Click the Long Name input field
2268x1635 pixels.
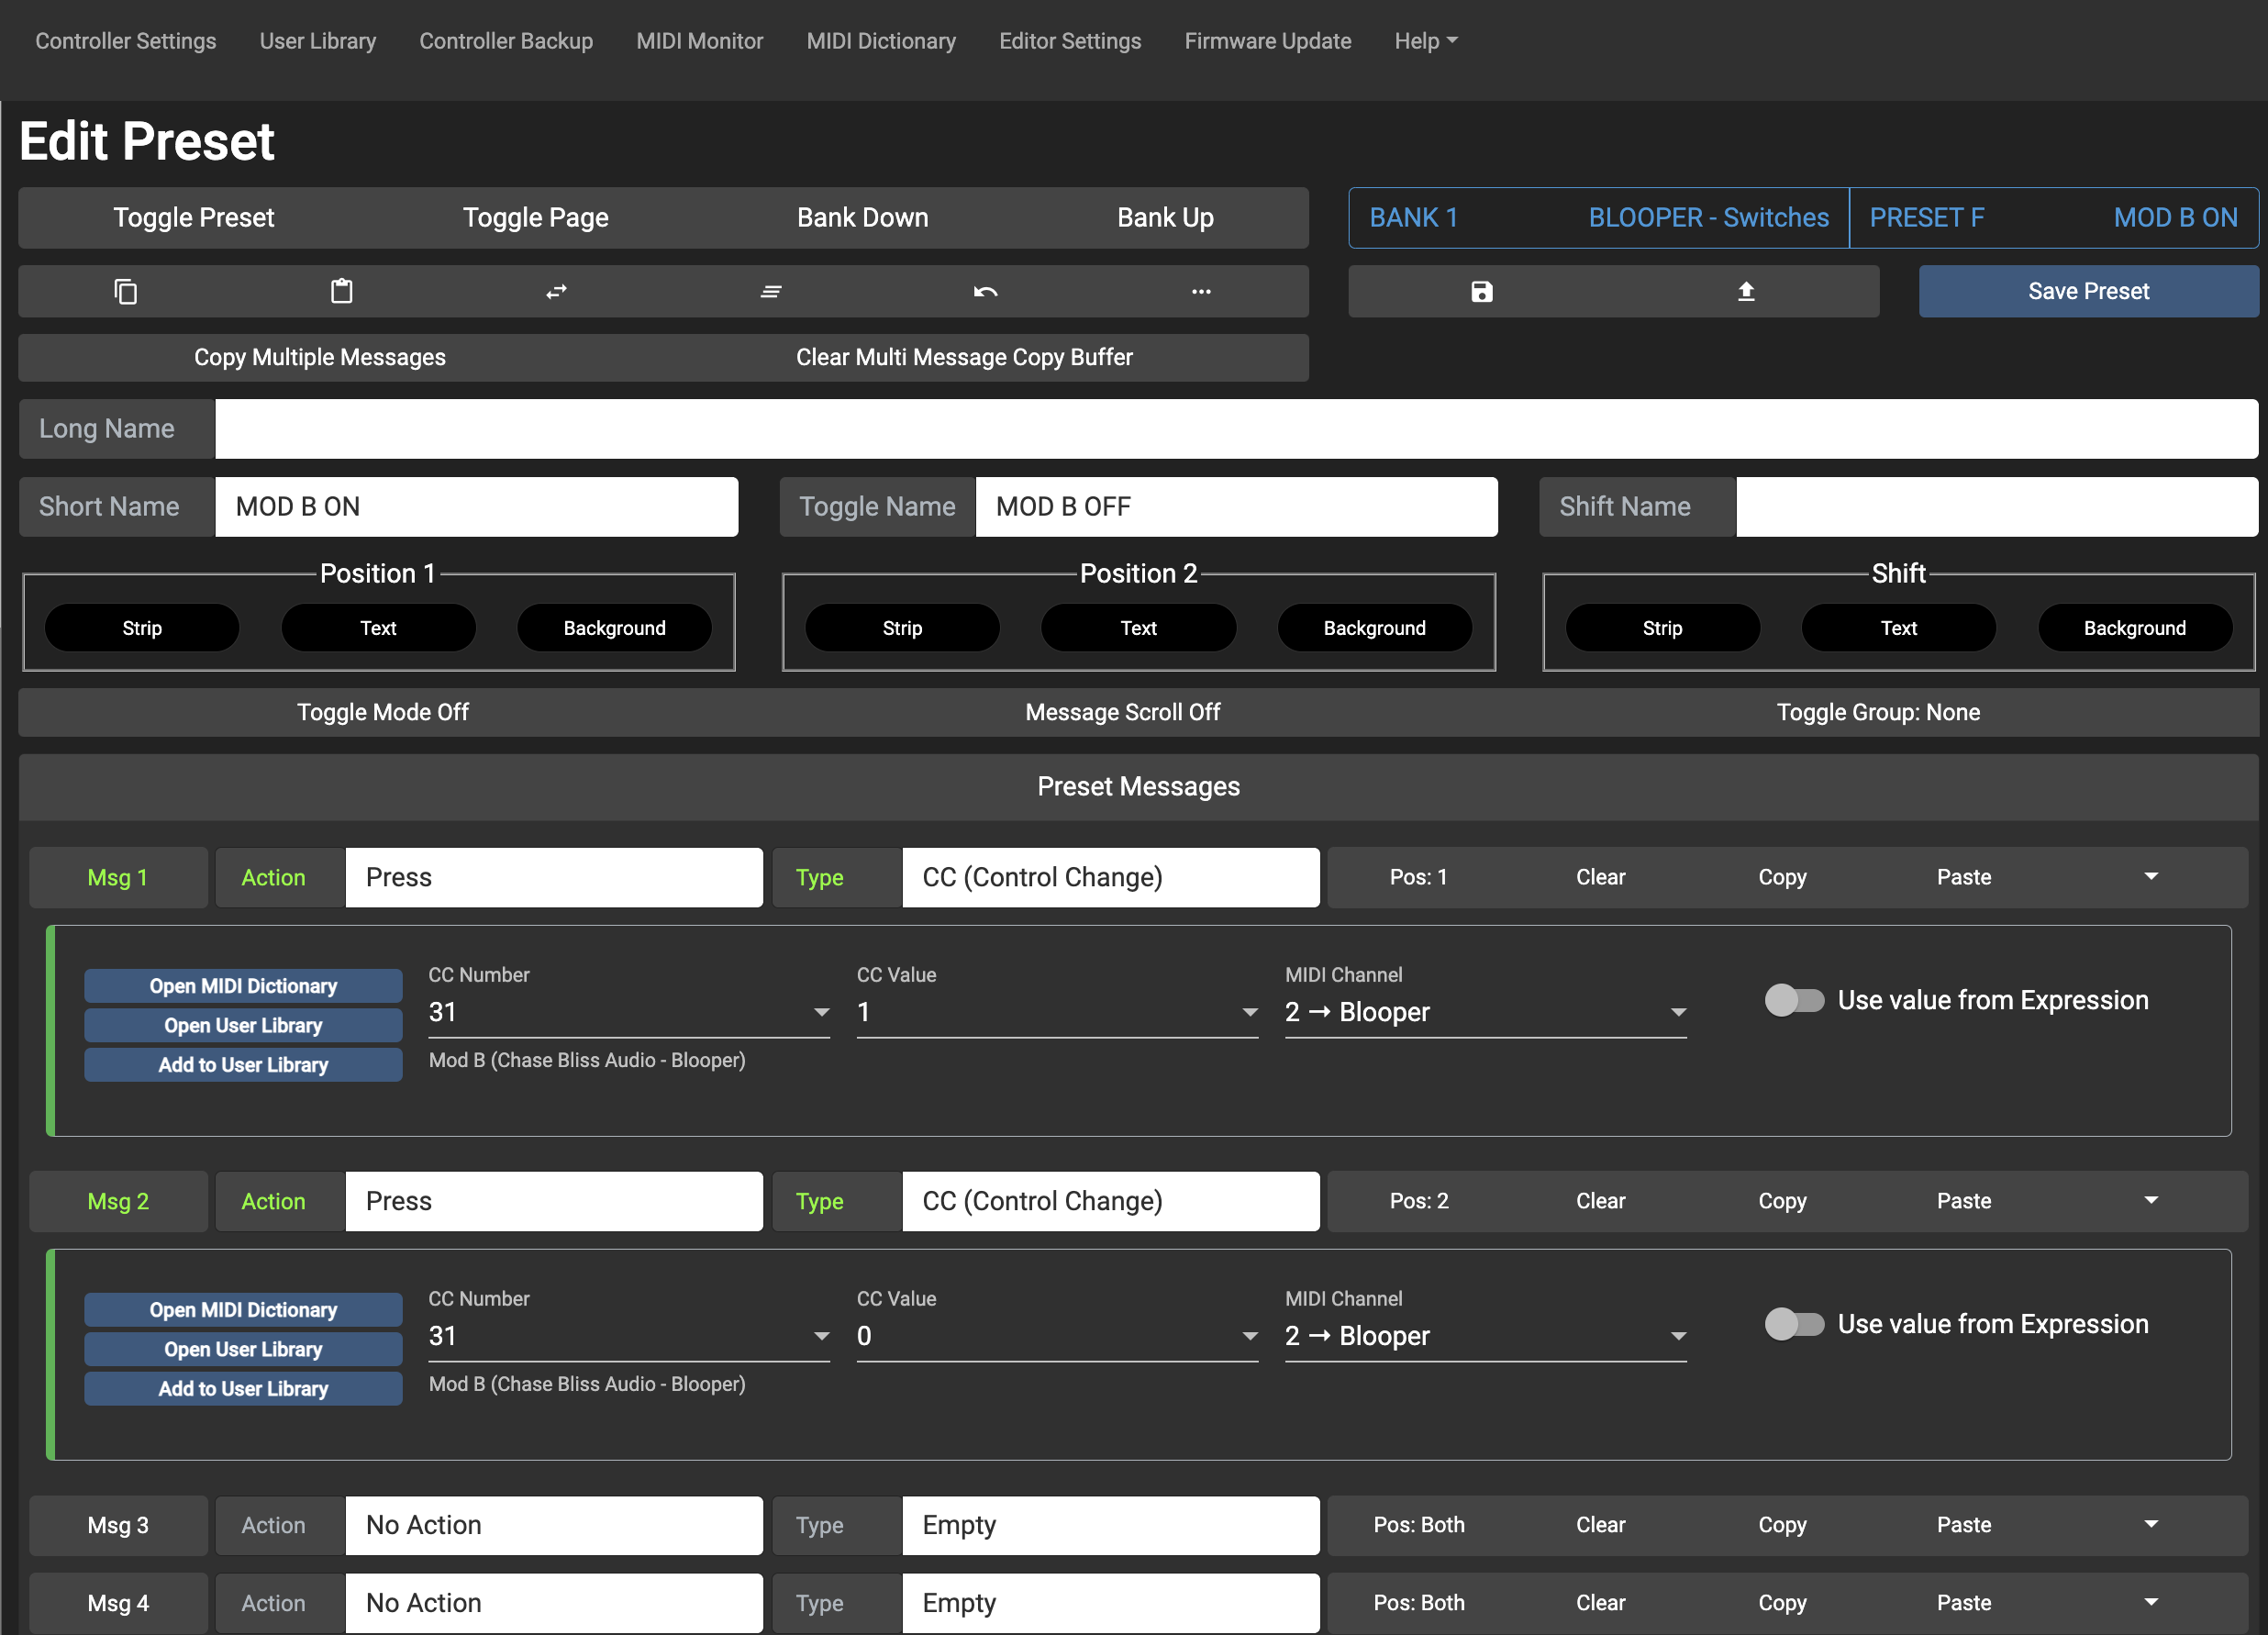point(1235,429)
